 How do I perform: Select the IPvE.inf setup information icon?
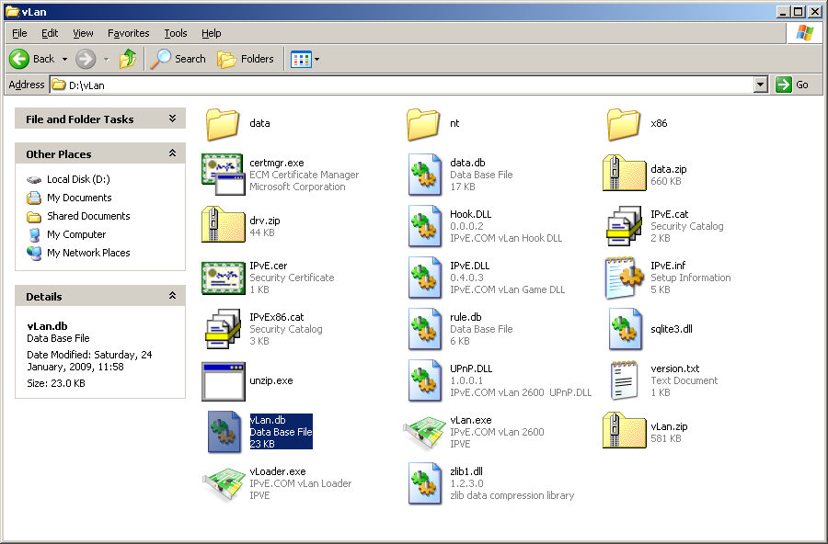point(624,278)
